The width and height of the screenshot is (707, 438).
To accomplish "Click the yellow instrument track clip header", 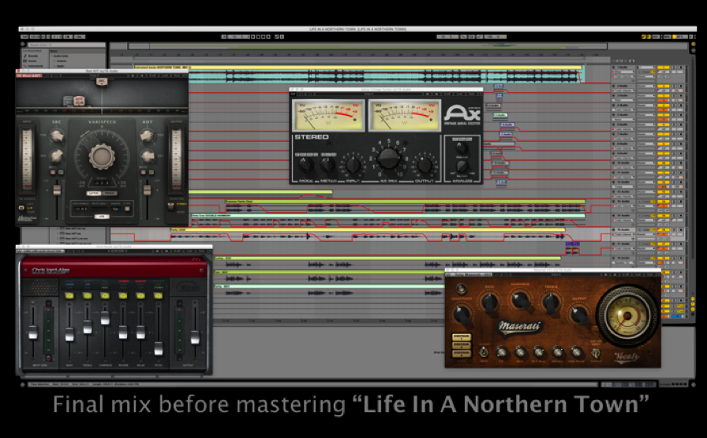I will click(x=358, y=67).
